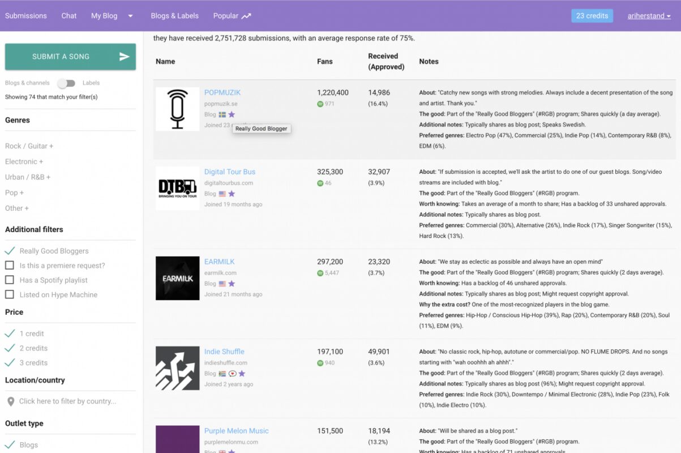681x453 pixels.
Task: Click the Spotify icon next to 46
Action: [x=320, y=183]
